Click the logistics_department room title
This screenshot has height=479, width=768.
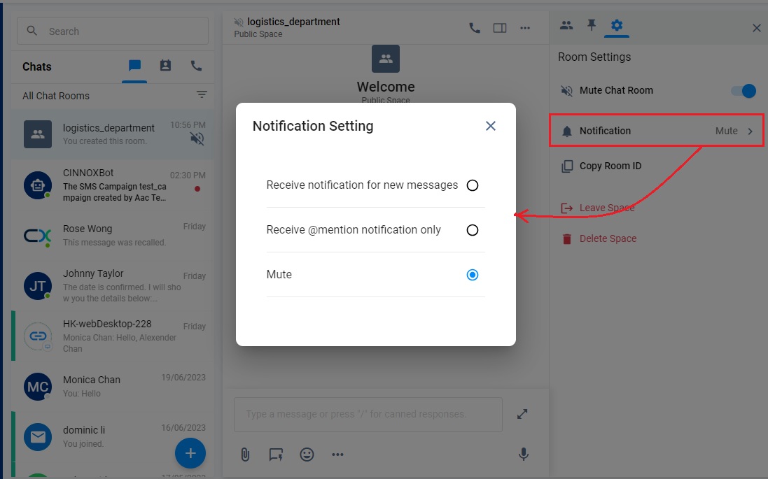[293, 22]
